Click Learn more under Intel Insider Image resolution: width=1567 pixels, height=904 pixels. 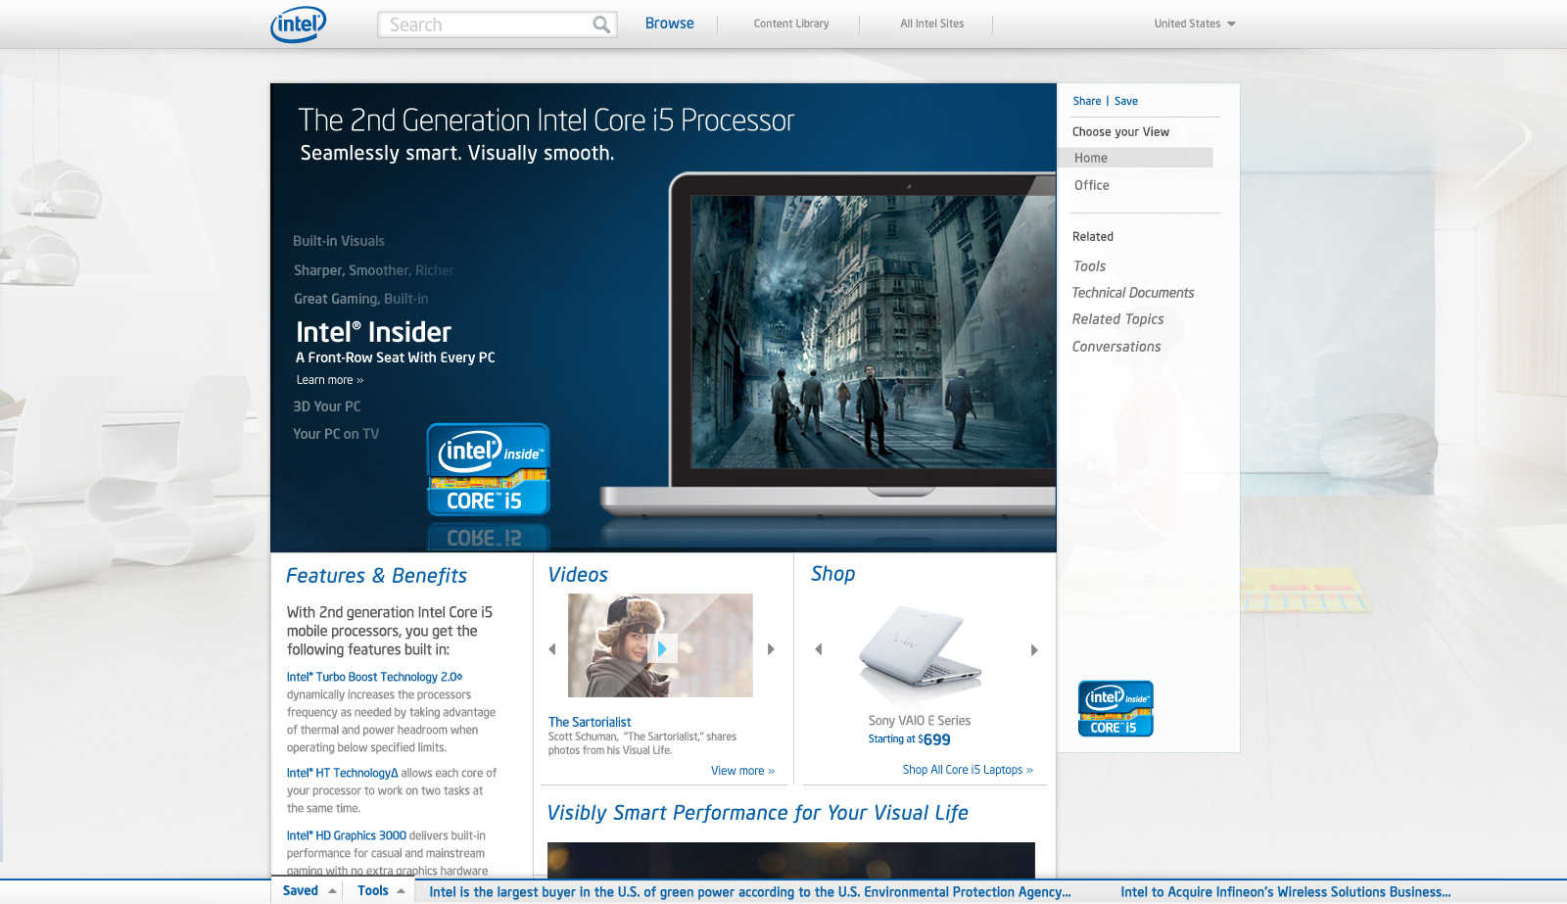[x=330, y=380]
